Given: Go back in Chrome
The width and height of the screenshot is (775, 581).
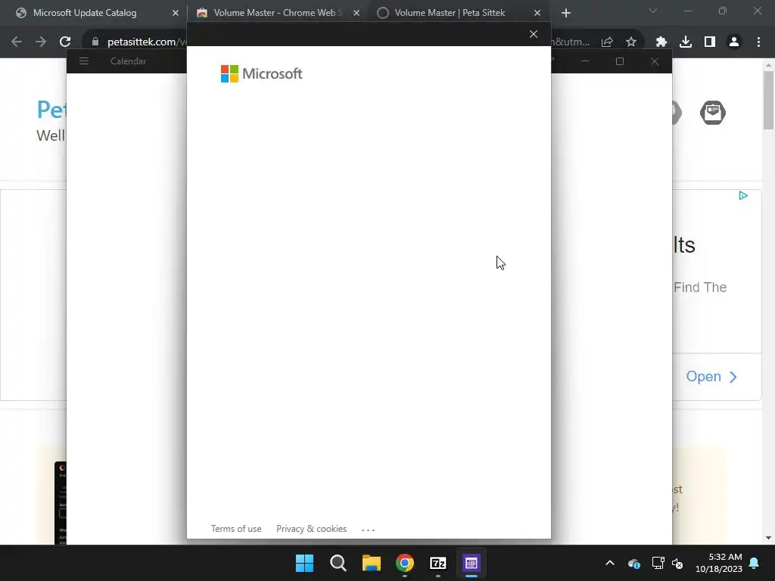Looking at the screenshot, I should pyautogui.click(x=17, y=42).
